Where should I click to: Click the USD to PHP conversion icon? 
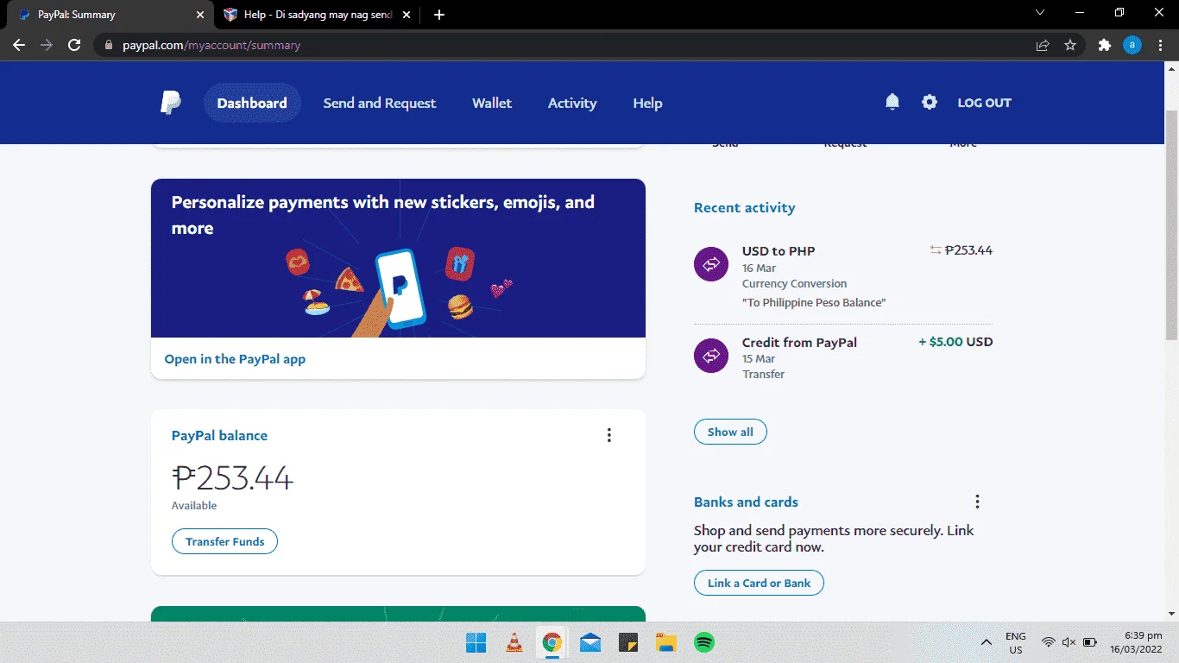(711, 263)
